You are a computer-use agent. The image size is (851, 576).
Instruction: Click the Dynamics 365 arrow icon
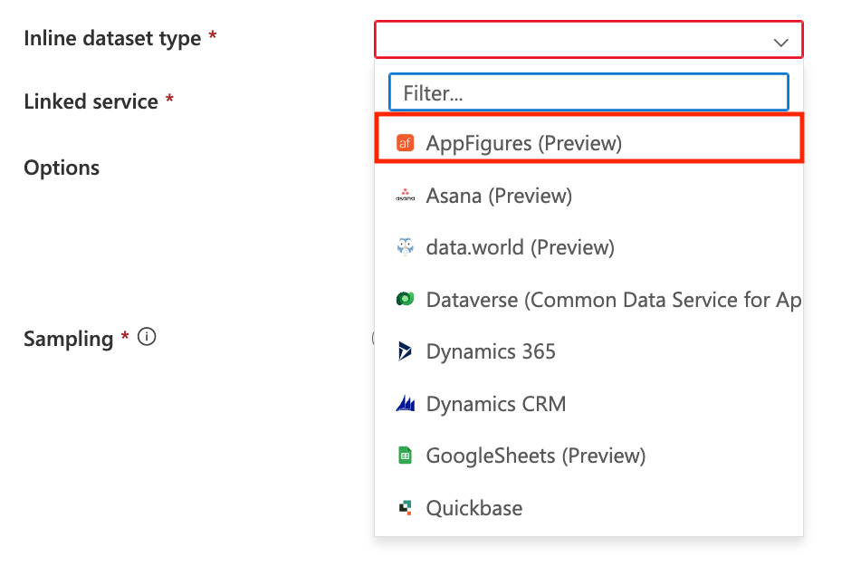click(x=405, y=351)
